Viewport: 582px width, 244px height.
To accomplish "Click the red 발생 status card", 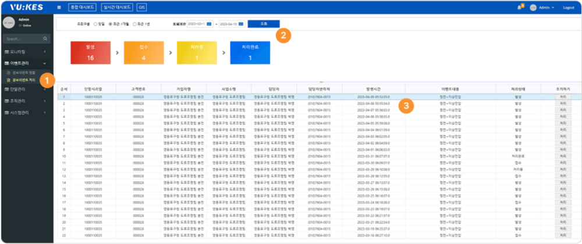I will coord(90,52).
